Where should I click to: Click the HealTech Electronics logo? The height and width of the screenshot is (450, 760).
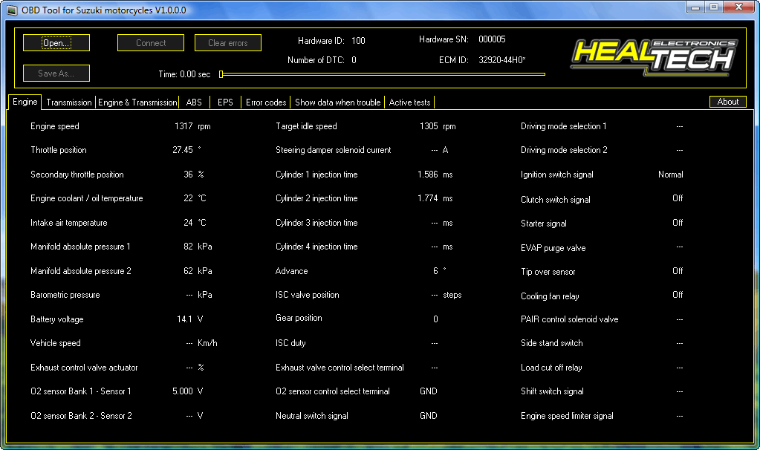point(653,57)
